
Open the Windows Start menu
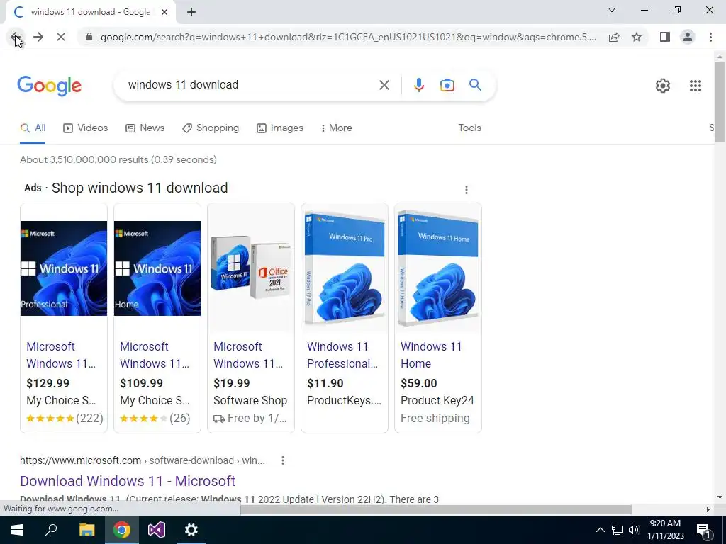(17, 530)
